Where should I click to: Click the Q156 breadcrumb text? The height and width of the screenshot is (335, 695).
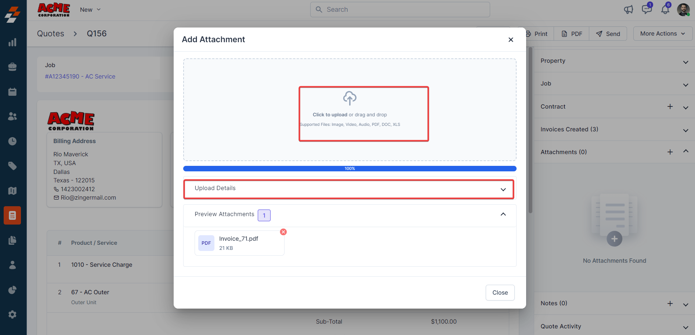(97, 33)
